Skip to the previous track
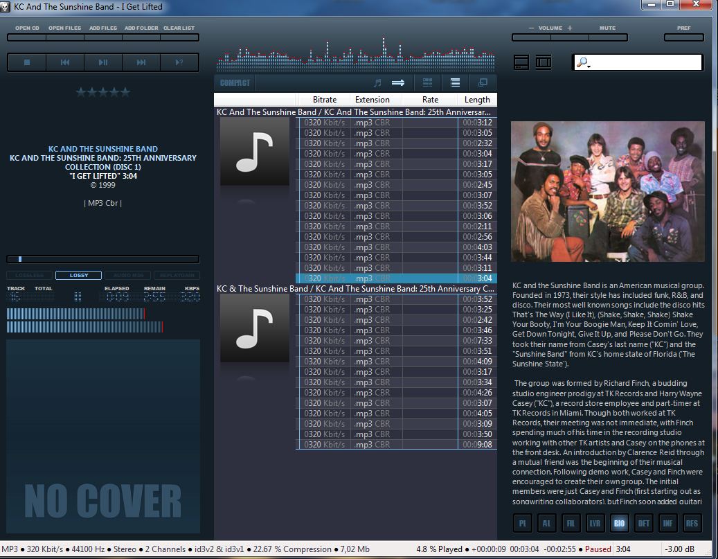718x559 pixels. tap(65, 62)
